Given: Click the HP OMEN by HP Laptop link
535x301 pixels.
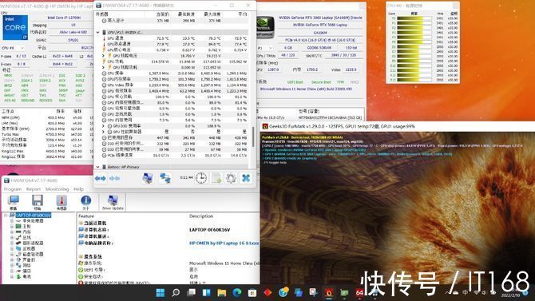Looking at the screenshot, I should pyautogui.click(x=224, y=244).
